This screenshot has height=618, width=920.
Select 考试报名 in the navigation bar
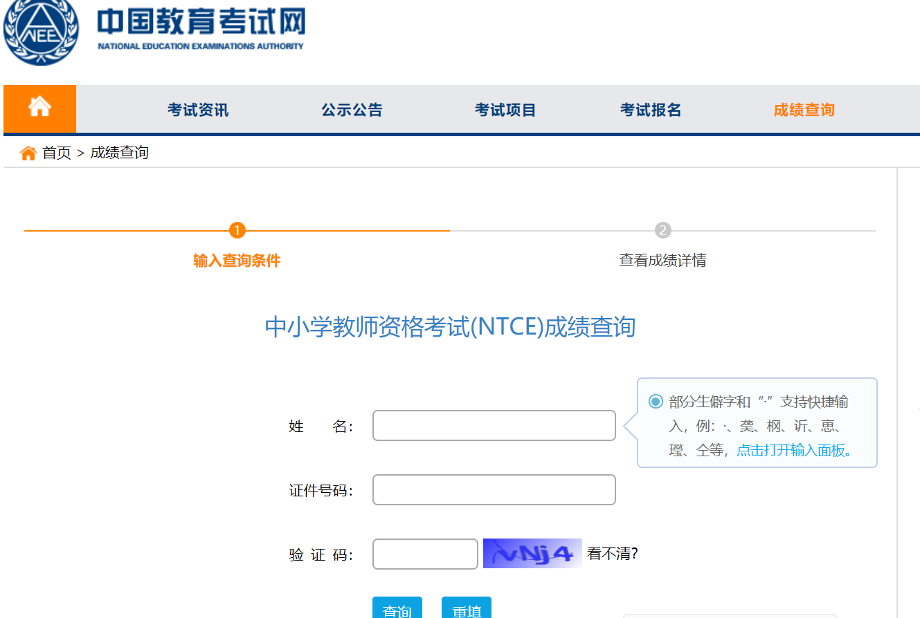pyautogui.click(x=651, y=110)
